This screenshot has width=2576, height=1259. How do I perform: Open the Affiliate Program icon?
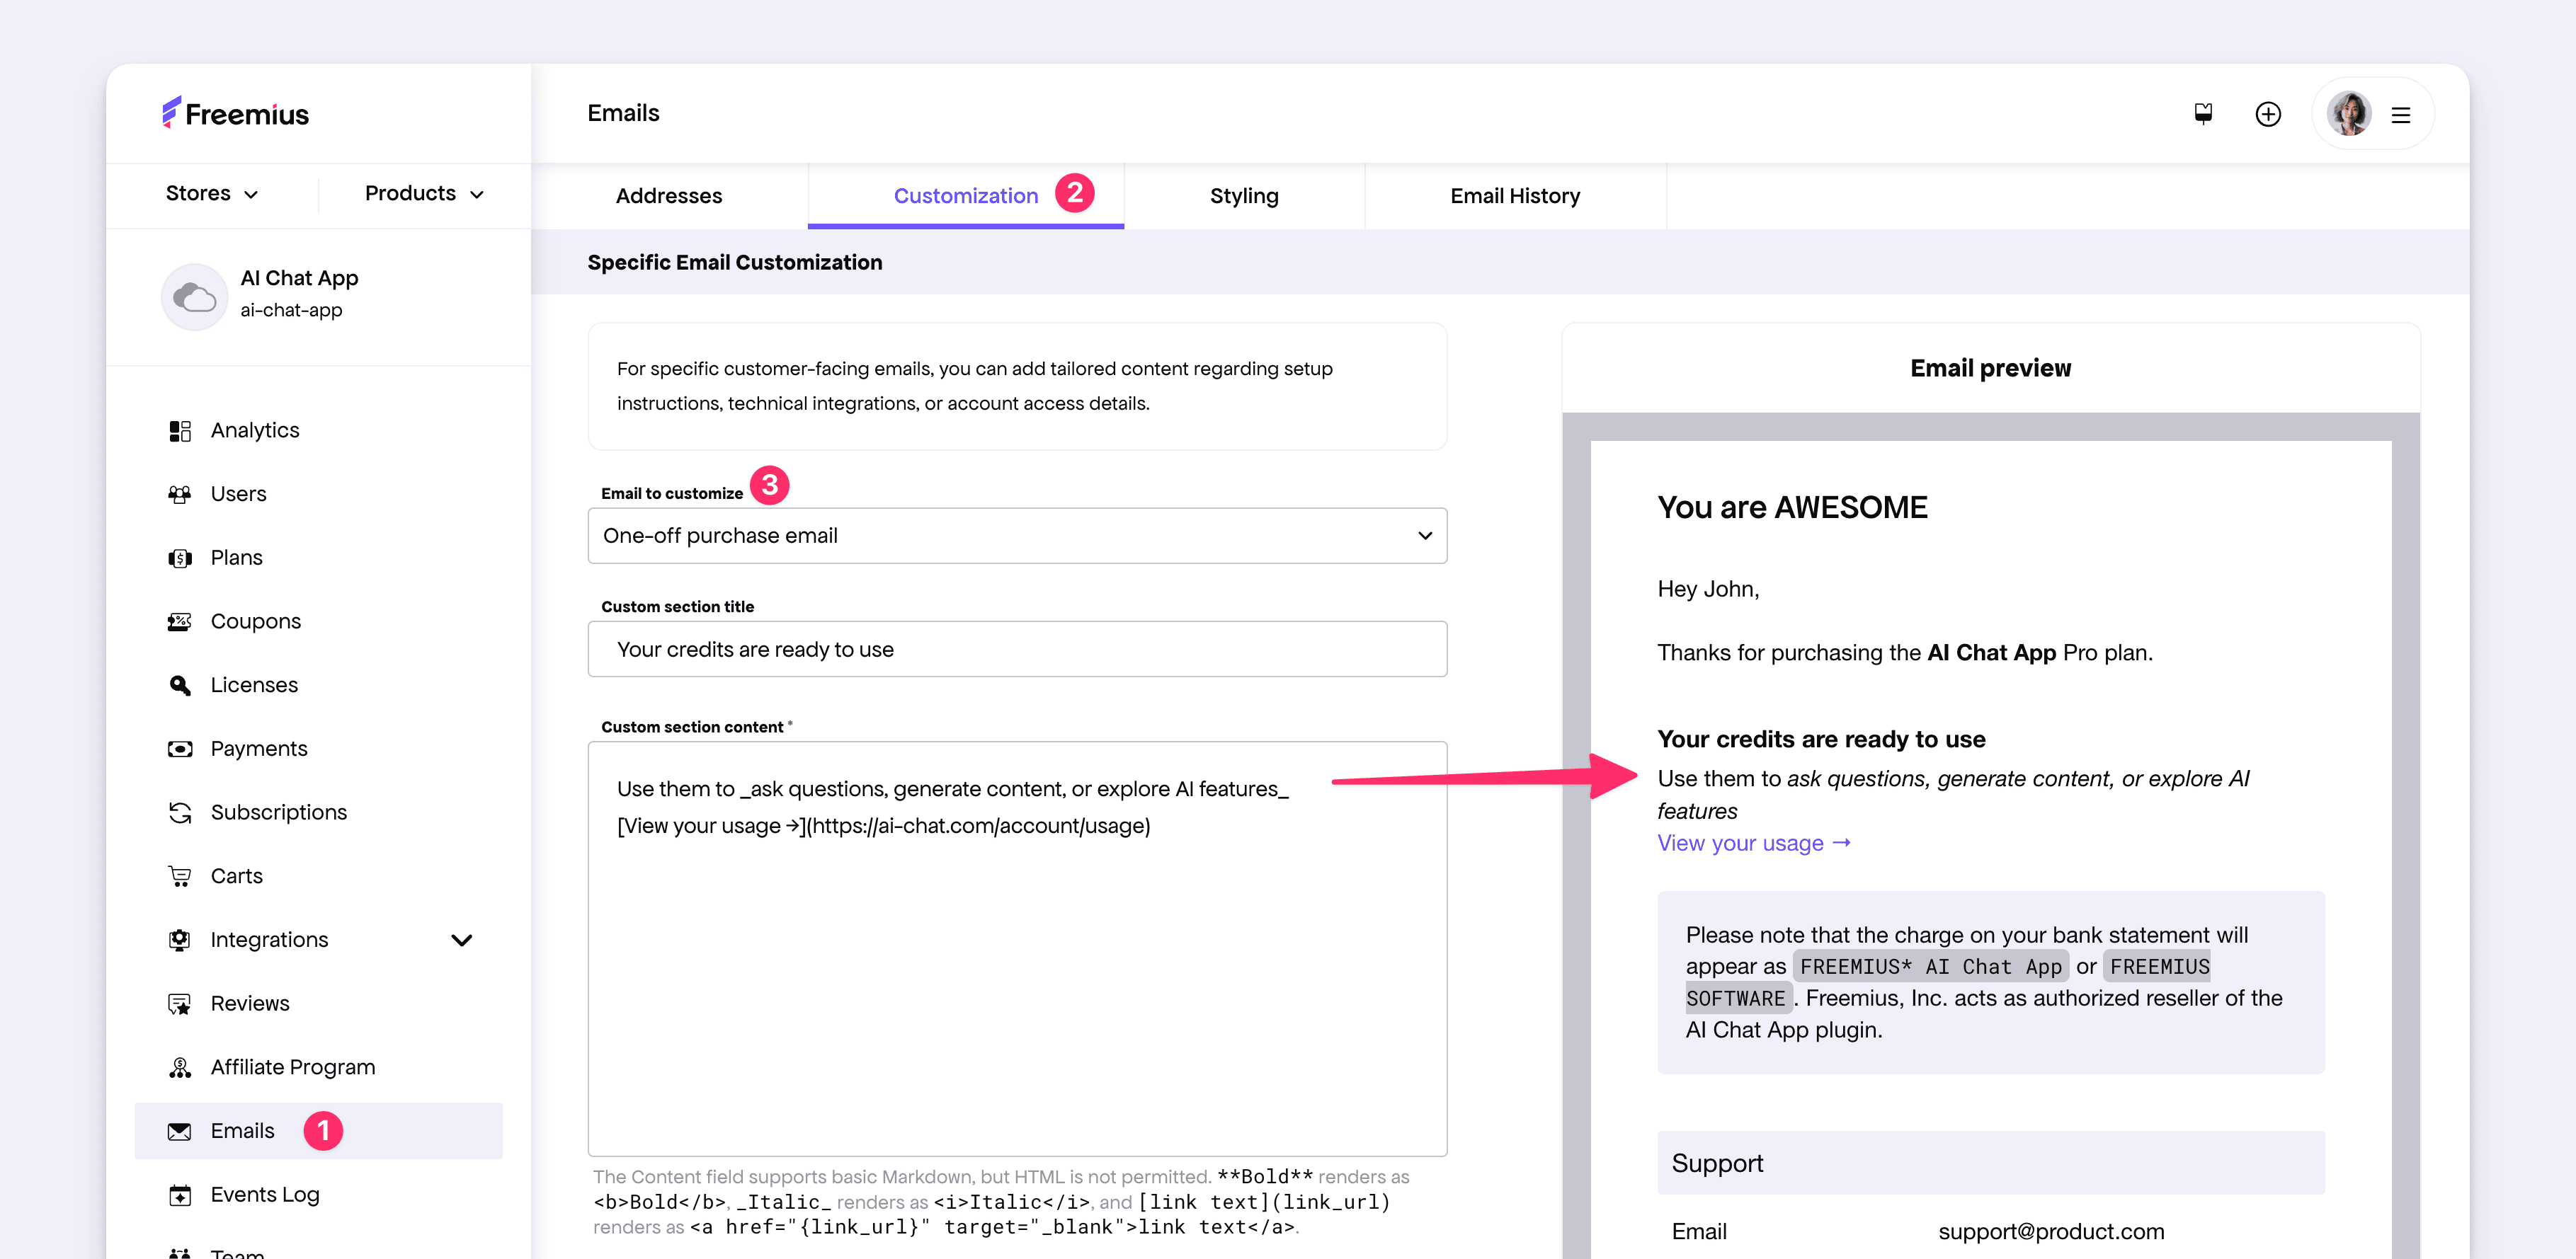coord(180,1067)
